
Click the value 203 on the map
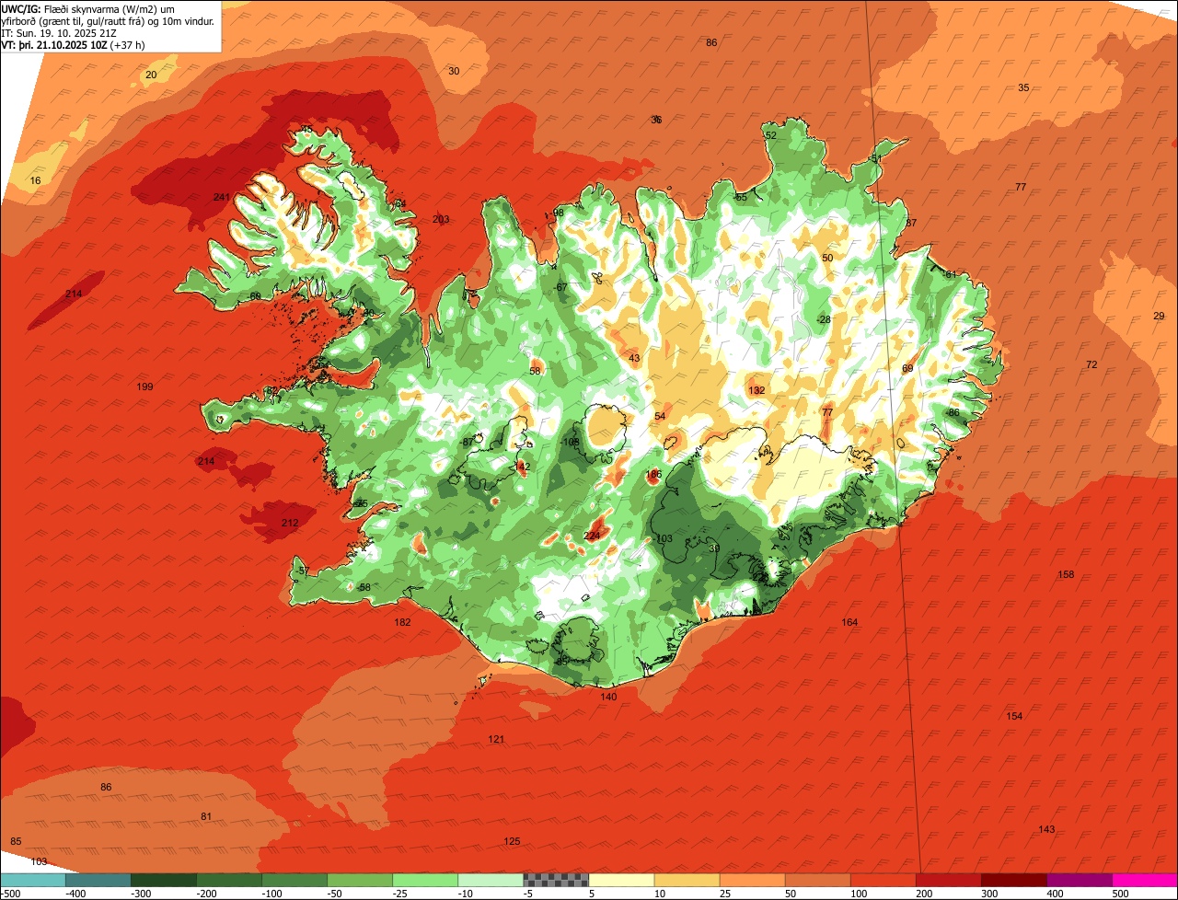[x=441, y=219]
